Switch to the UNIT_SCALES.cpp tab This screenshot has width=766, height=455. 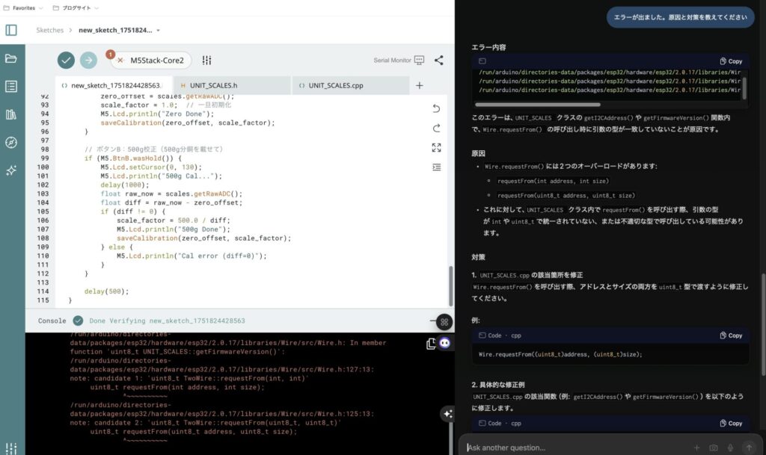point(351,85)
